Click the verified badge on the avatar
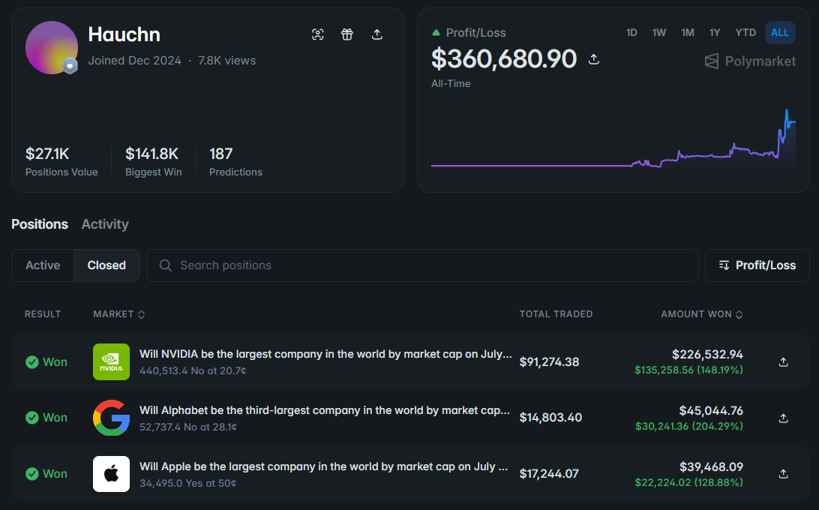Image resolution: width=819 pixels, height=510 pixels. pos(70,66)
